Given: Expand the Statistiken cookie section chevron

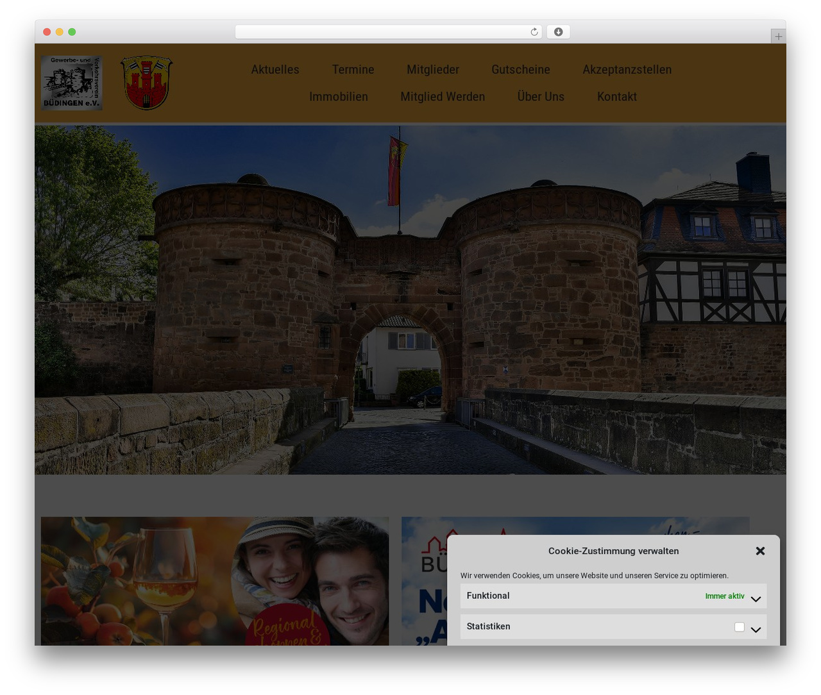Looking at the screenshot, I should click(x=756, y=630).
